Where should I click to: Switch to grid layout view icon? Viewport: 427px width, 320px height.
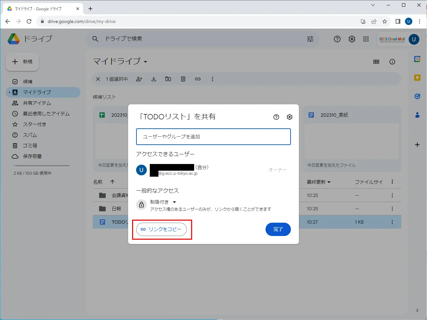pos(376,62)
